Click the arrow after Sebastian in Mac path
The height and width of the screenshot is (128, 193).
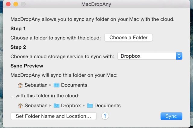50,85
